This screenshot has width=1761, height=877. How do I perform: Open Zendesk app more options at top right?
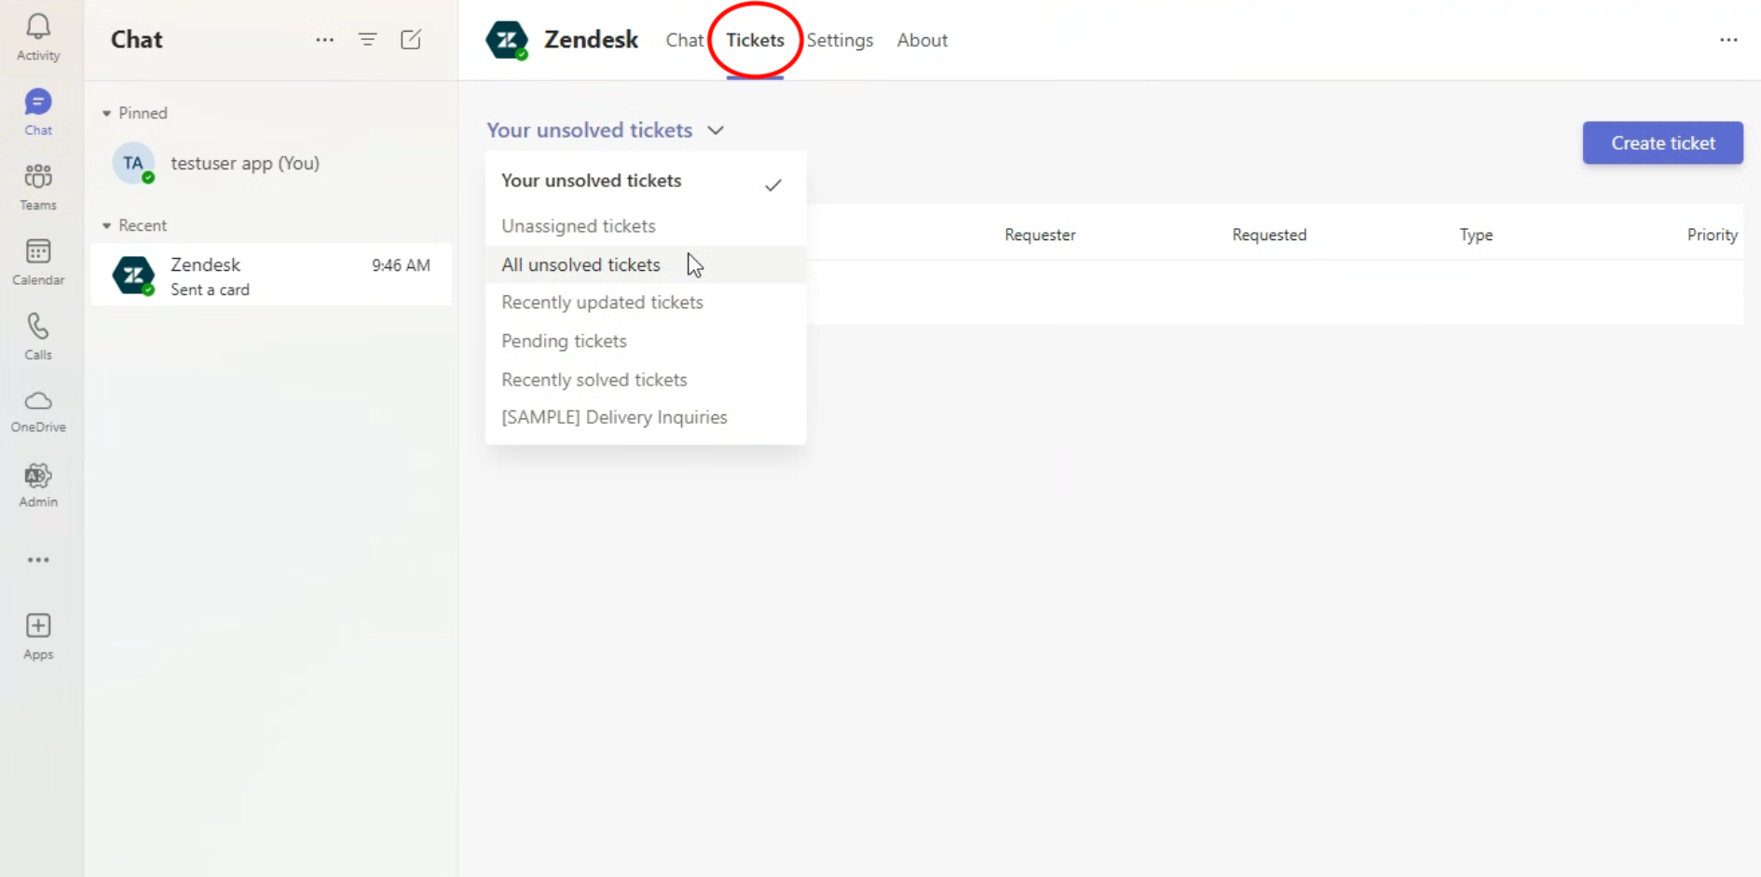1728,40
